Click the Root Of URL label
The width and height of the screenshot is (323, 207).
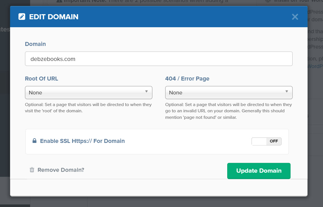pyautogui.click(x=41, y=79)
